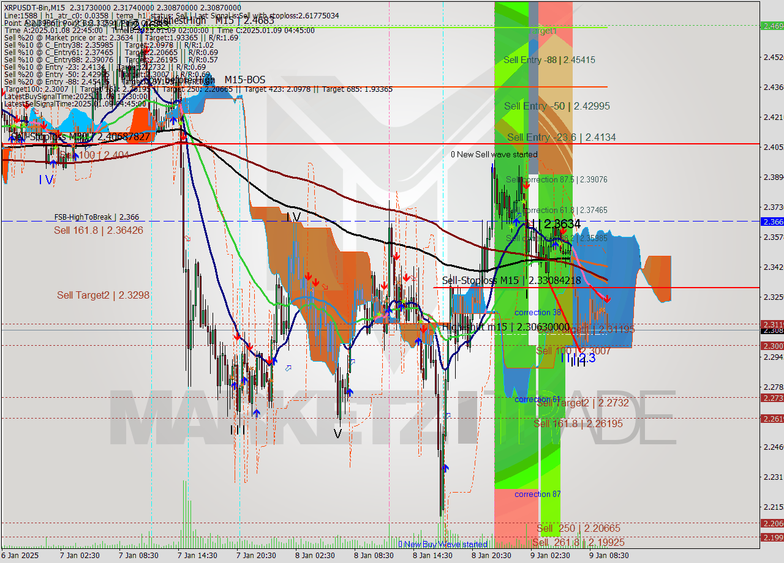The width and height of the screenshot is (784, 563).
Task: Click '0 New Buy Wave started' label
Action: pyautogui.click(x=443, y=544)
